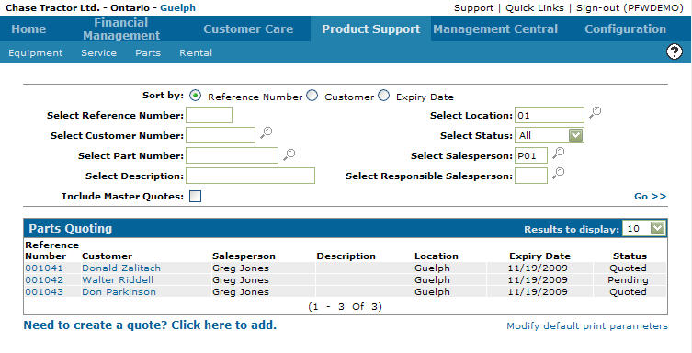Open customer Walter Riddell
This screenshot has height=353, width=692.
[x=118, y=279]
